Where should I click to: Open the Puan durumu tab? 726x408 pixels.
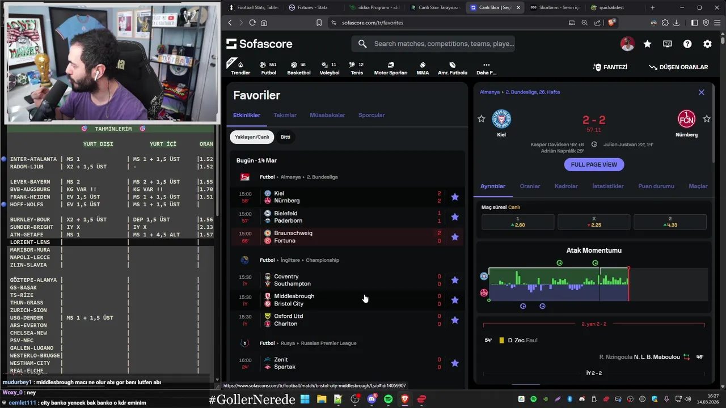click(x=656, y=186)
